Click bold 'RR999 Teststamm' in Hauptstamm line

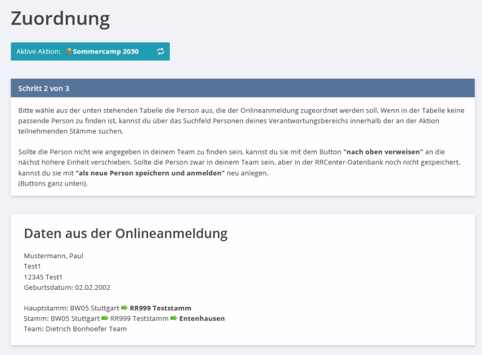pyautogui.click(x=160, y=308)
